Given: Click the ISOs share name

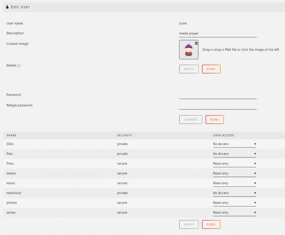Looking at the screenshot, I should 10,144.
